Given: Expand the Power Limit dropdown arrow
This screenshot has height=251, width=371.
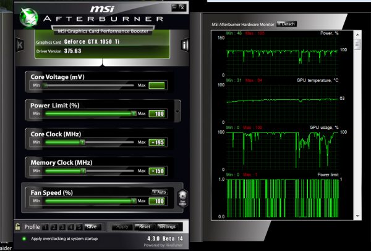Looking at the screenshot, I should 177,111.
